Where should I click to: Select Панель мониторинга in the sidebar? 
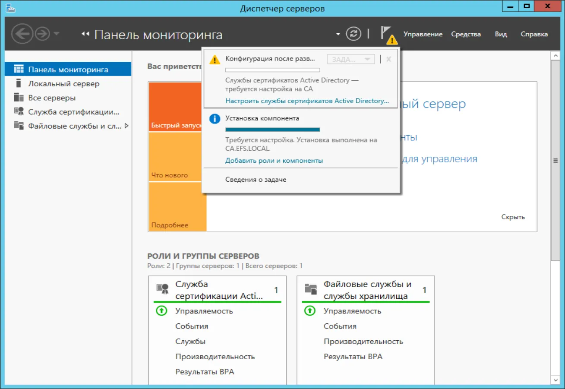pos(68,69)
